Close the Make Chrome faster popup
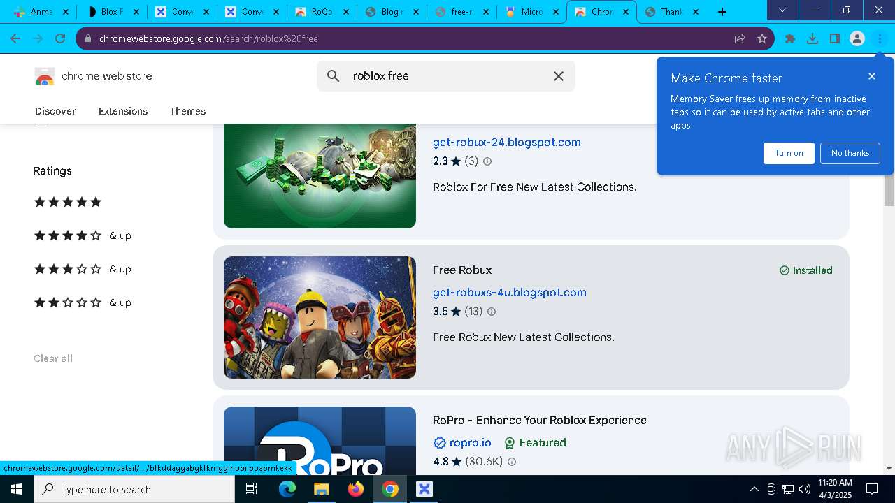Viewport: 895px width, 503px height. click(x=872, y=76)
